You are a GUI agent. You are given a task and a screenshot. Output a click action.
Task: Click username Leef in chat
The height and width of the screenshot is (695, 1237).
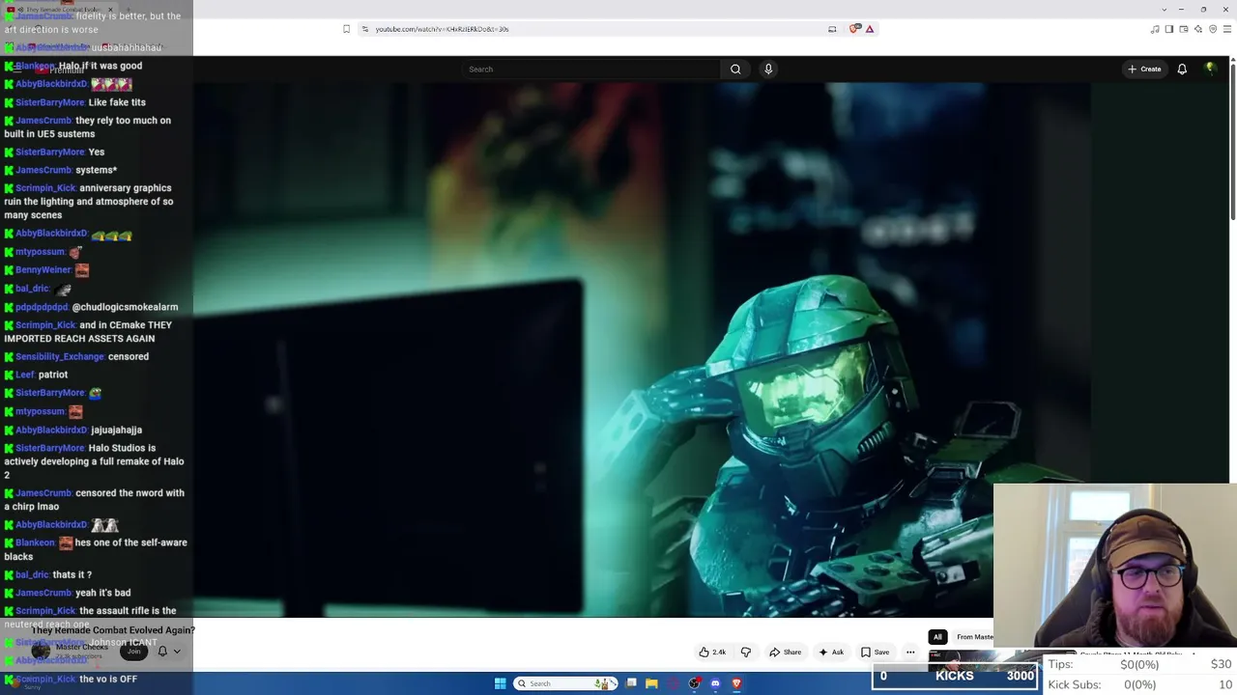point(24,375)
